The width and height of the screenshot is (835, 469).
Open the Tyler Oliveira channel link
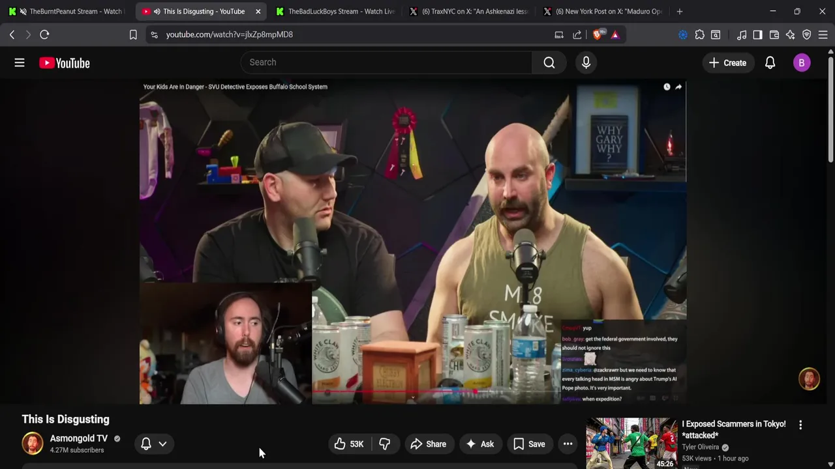701,448
